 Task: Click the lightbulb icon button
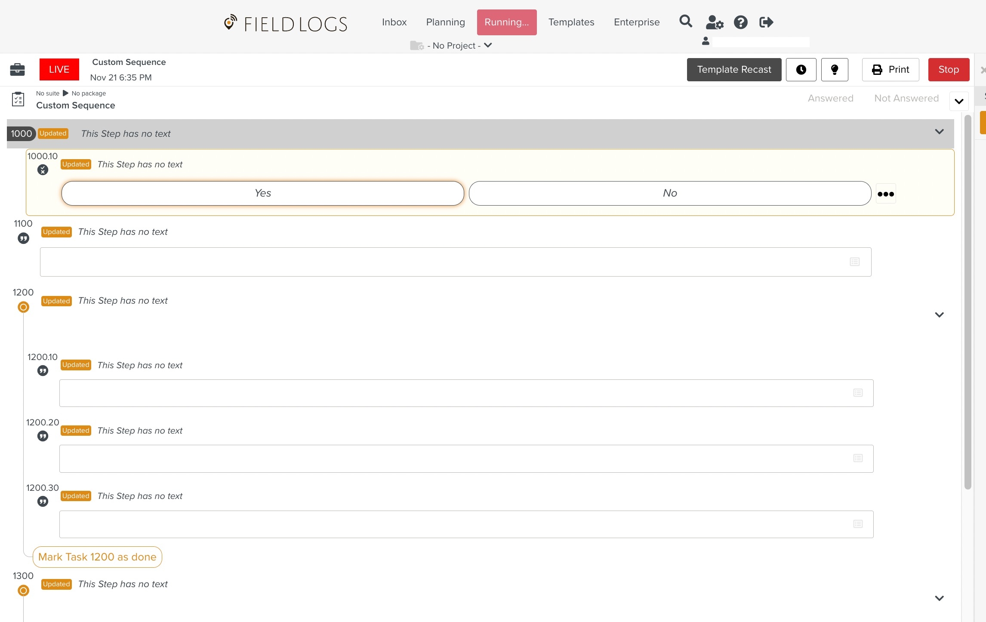[834, 70]
